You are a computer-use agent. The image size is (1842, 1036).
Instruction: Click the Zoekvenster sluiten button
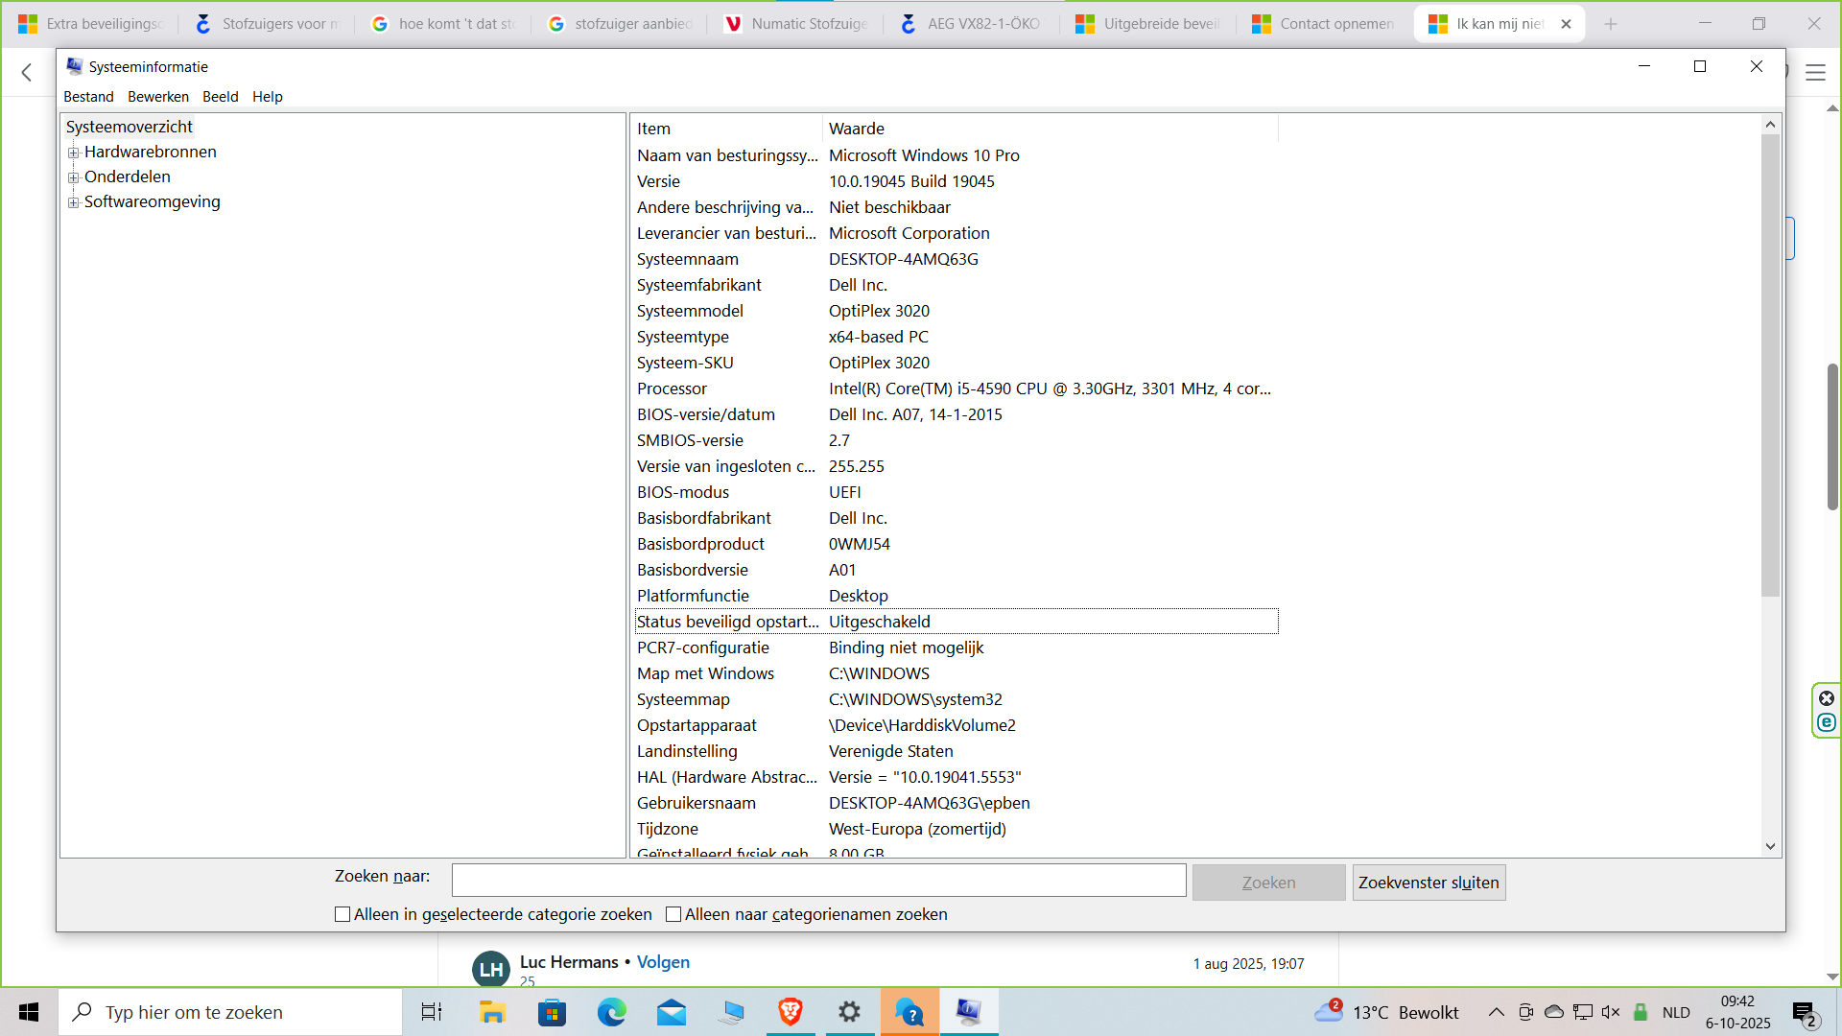pyautogui.click(x=1429, y=883)
